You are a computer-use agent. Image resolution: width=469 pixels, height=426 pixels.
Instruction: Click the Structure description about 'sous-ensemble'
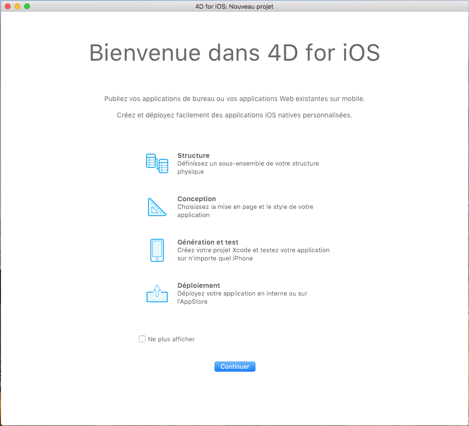pos(248,168)
